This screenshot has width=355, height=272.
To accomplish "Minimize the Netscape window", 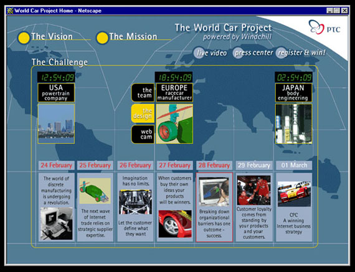I will tap(329, 11).
